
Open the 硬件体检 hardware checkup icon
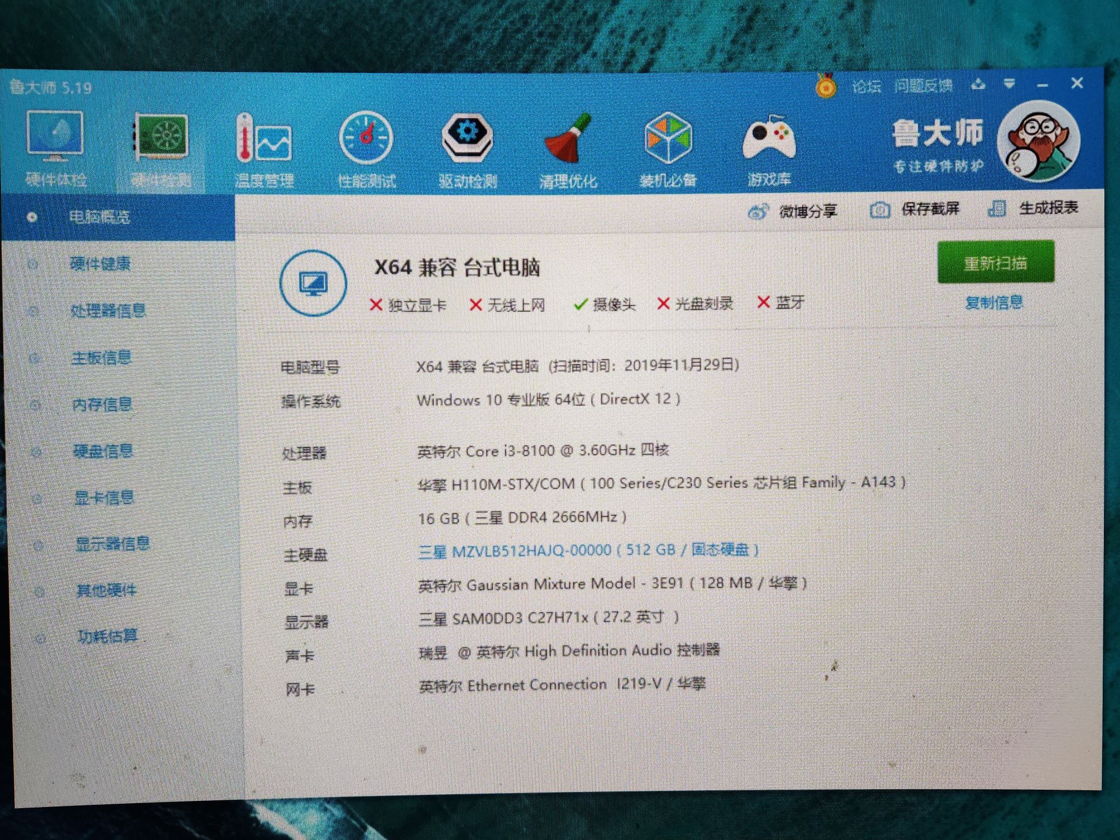[55, 148]
